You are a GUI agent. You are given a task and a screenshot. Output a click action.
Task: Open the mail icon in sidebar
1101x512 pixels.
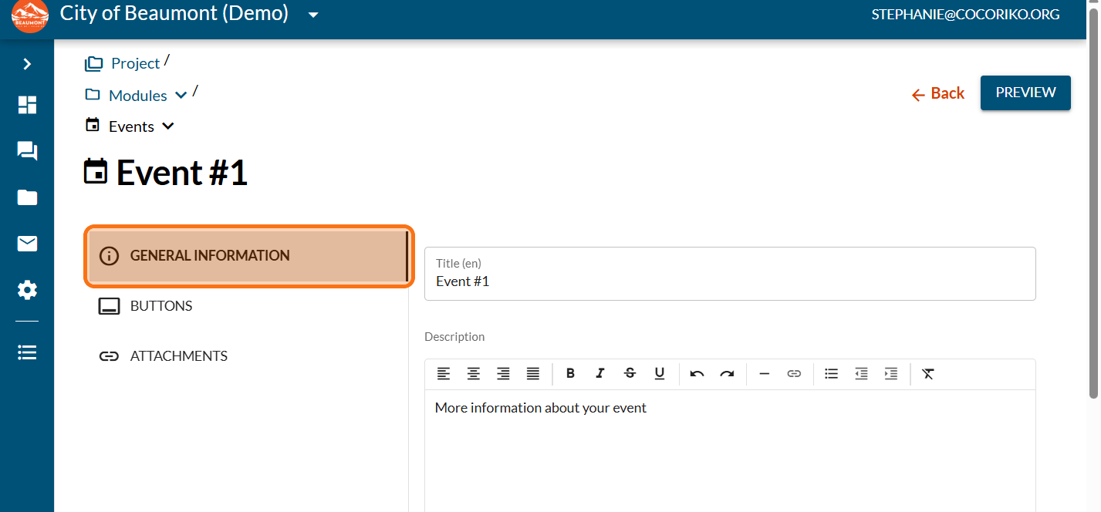tap(27, 244)
